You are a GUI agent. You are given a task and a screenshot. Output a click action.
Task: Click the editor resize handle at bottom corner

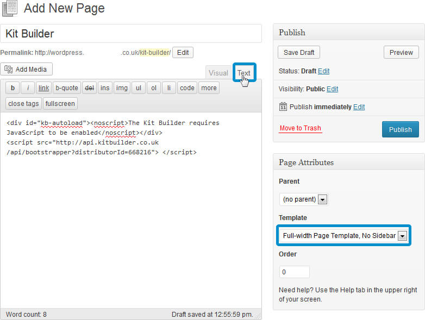tap(259, 316)
